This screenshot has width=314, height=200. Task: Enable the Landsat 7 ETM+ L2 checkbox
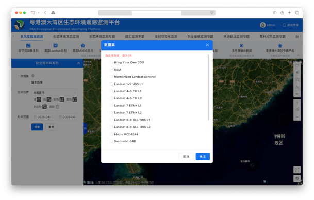[x=111, y=113]
